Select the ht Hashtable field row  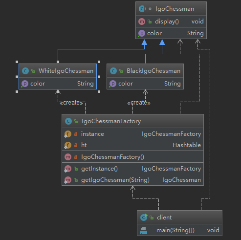click(132, 145)
